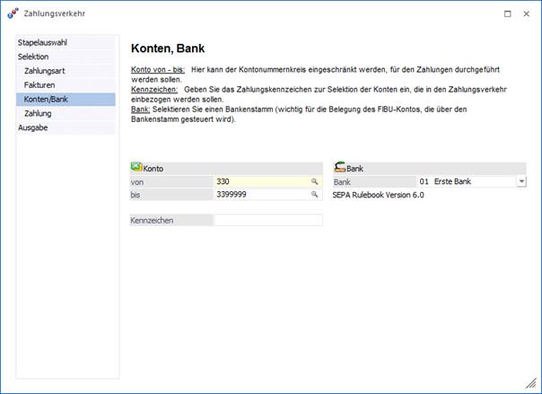The width and height of the screenshot is (542, 394).
Task: Select Konten/Bank in the navigation list
Action: (x=47, y=100)
